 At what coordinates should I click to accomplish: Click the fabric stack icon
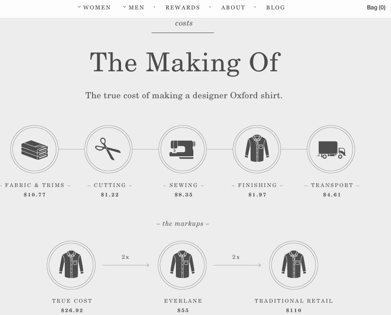click(35, 149)
